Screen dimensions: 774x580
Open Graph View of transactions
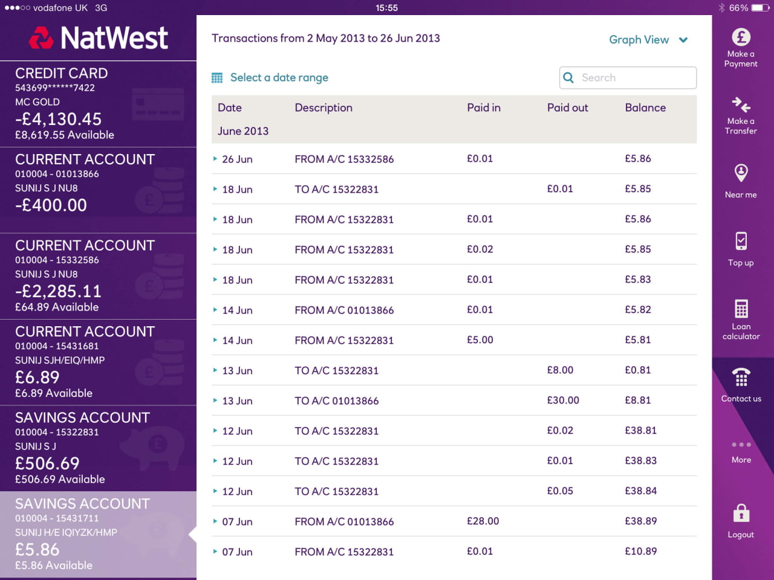pos(639,39)
